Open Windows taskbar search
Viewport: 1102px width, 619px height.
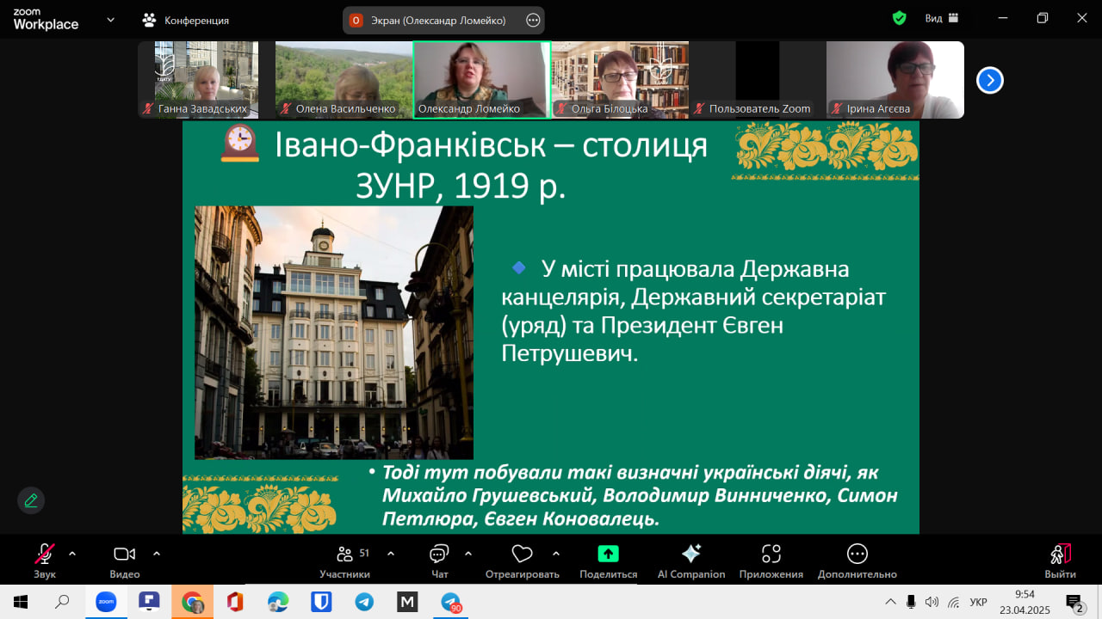[62, 602]
